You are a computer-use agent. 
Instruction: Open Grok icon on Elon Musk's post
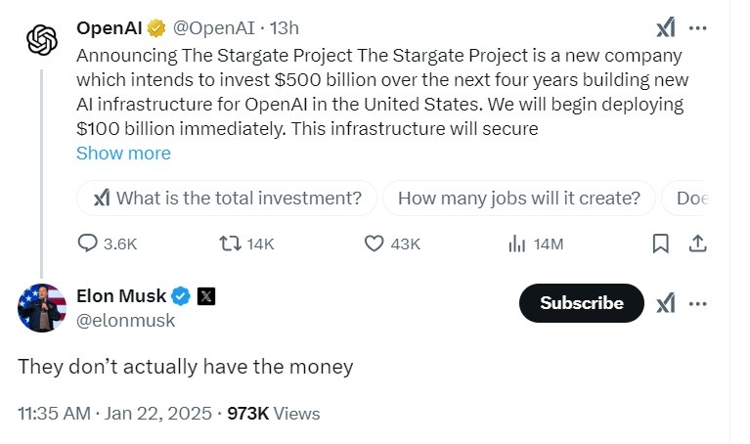coord(665,303)
